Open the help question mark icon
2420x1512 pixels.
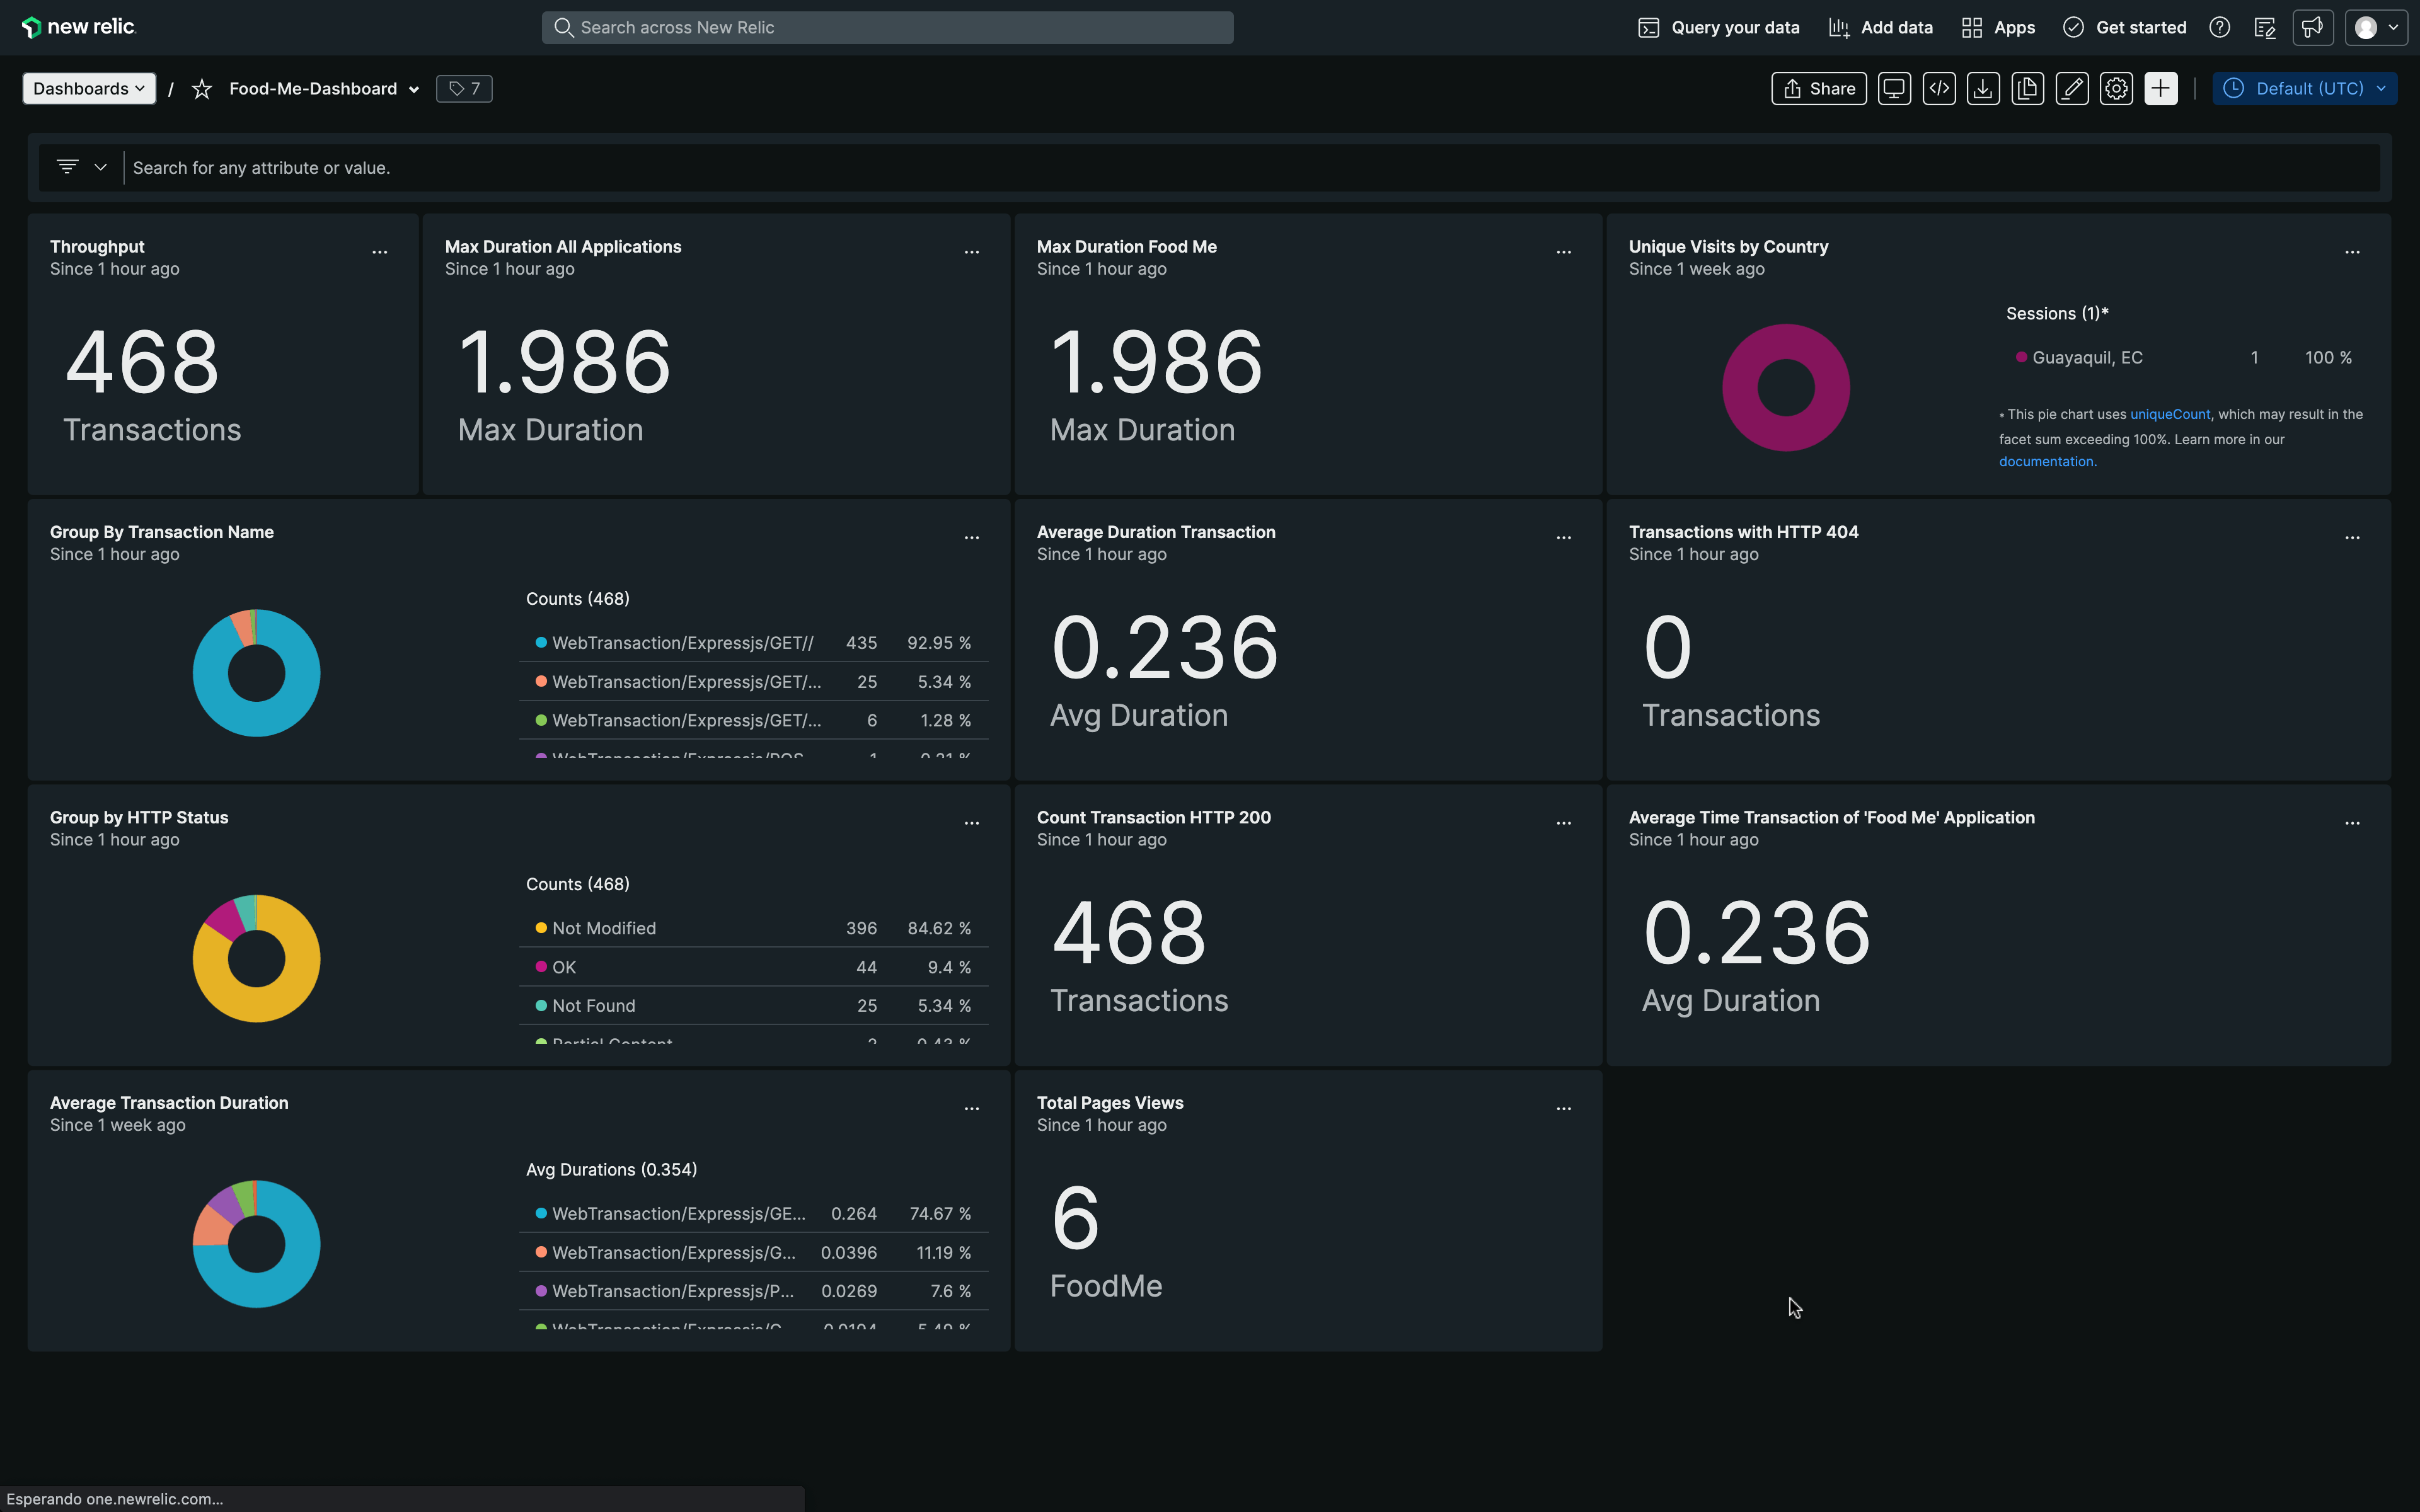click(x=2220, y=28)
